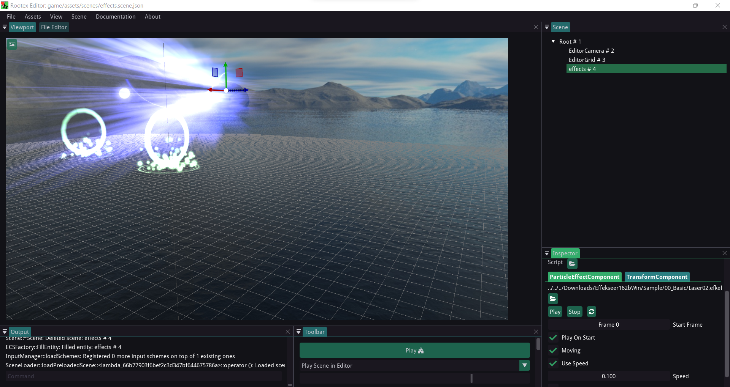Screen dimensions: 730x387
Task: Open the Viewport panel dropdown triangle
Action: pyautogui.click(x=5, y=27)
